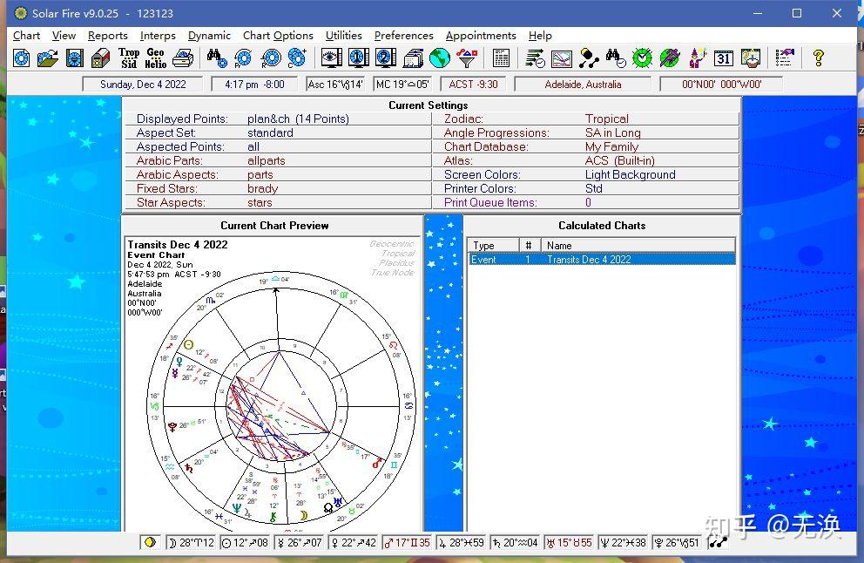Open the Interps menu

(x=158, y=35)
